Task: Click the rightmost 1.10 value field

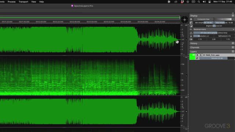Action: [x=228, y=39]
